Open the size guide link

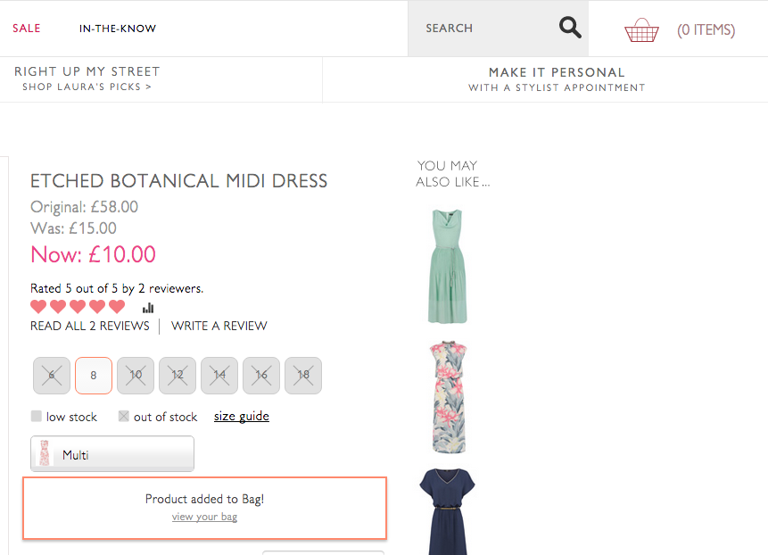[x=242, y=417]
